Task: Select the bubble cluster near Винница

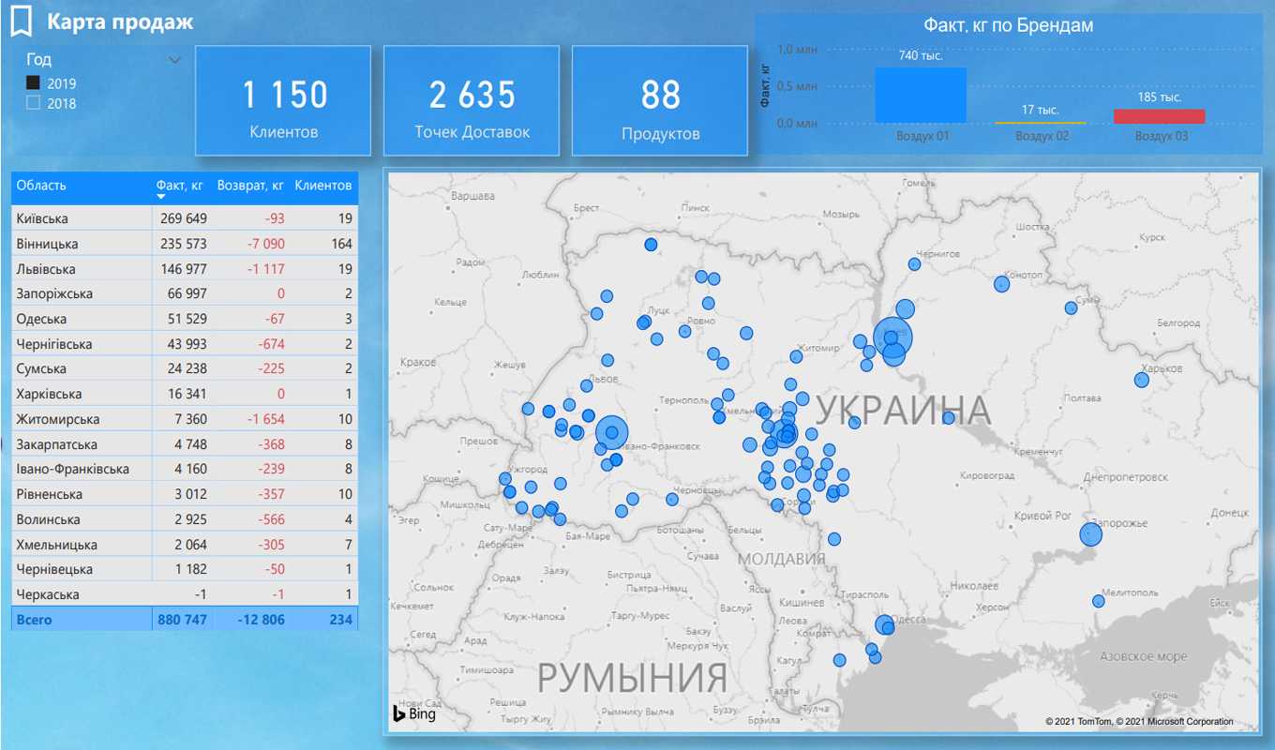Action: (784, 433)
